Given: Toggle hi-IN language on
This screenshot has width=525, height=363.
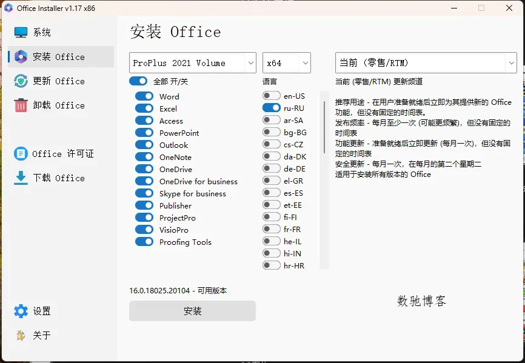Looking at the screenshot, I should coord(272,253).
